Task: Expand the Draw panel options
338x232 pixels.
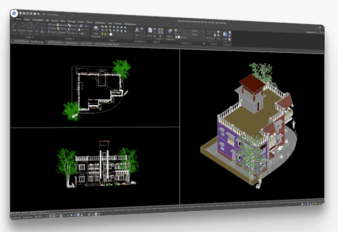Action: coord(29,37)
